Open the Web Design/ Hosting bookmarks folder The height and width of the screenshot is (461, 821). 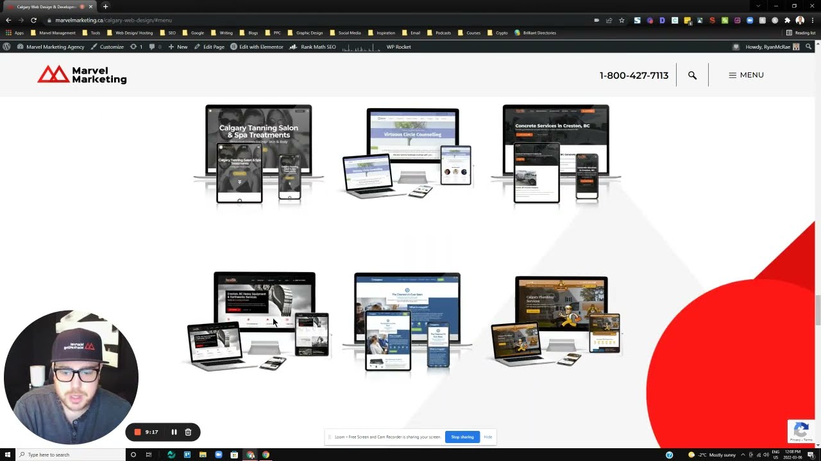pos(130,33)
